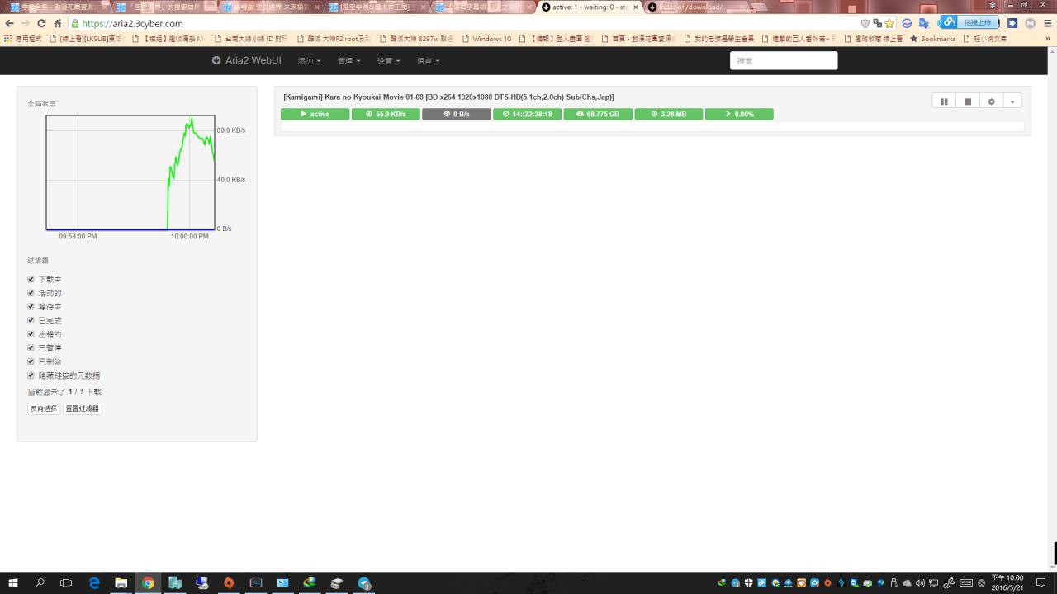Open the taskbar clock showing 下午 10:00

tap(1007, 583)
